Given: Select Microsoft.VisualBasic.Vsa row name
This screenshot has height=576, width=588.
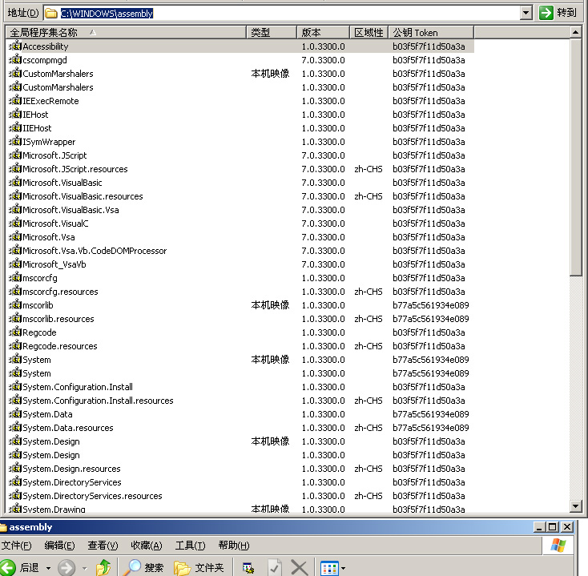Looking at the screenshot, I should pos(70,210).
